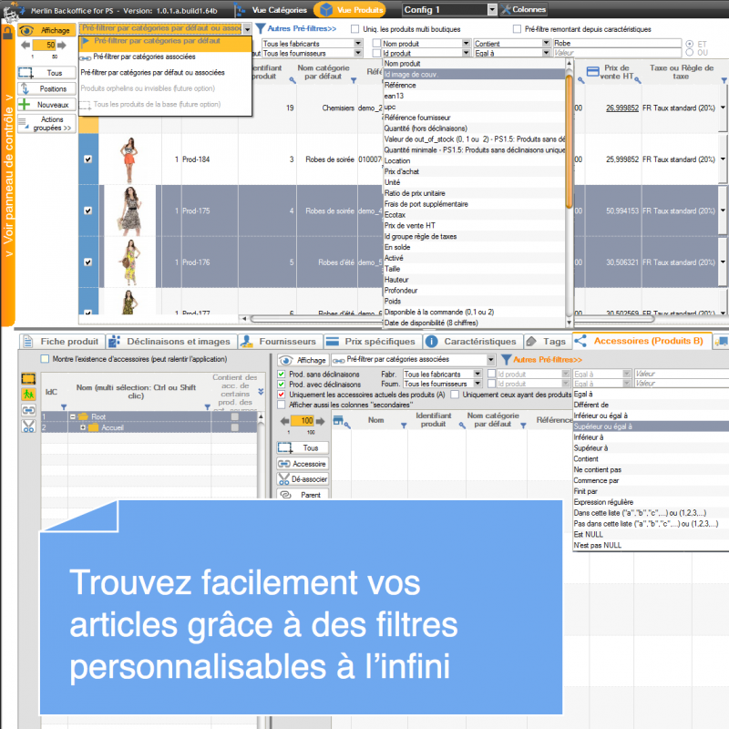This screenshot has width=729, height=729.
Task: Enable 'Montre l'existence d'accessoires' checkbox
Action: [45, 359]
